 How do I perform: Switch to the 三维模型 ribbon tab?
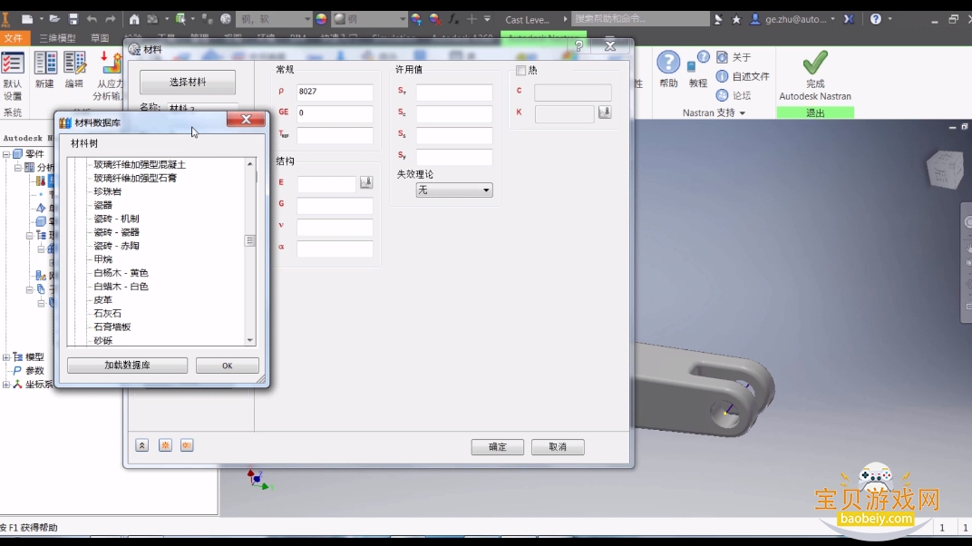tap(57, 38)
